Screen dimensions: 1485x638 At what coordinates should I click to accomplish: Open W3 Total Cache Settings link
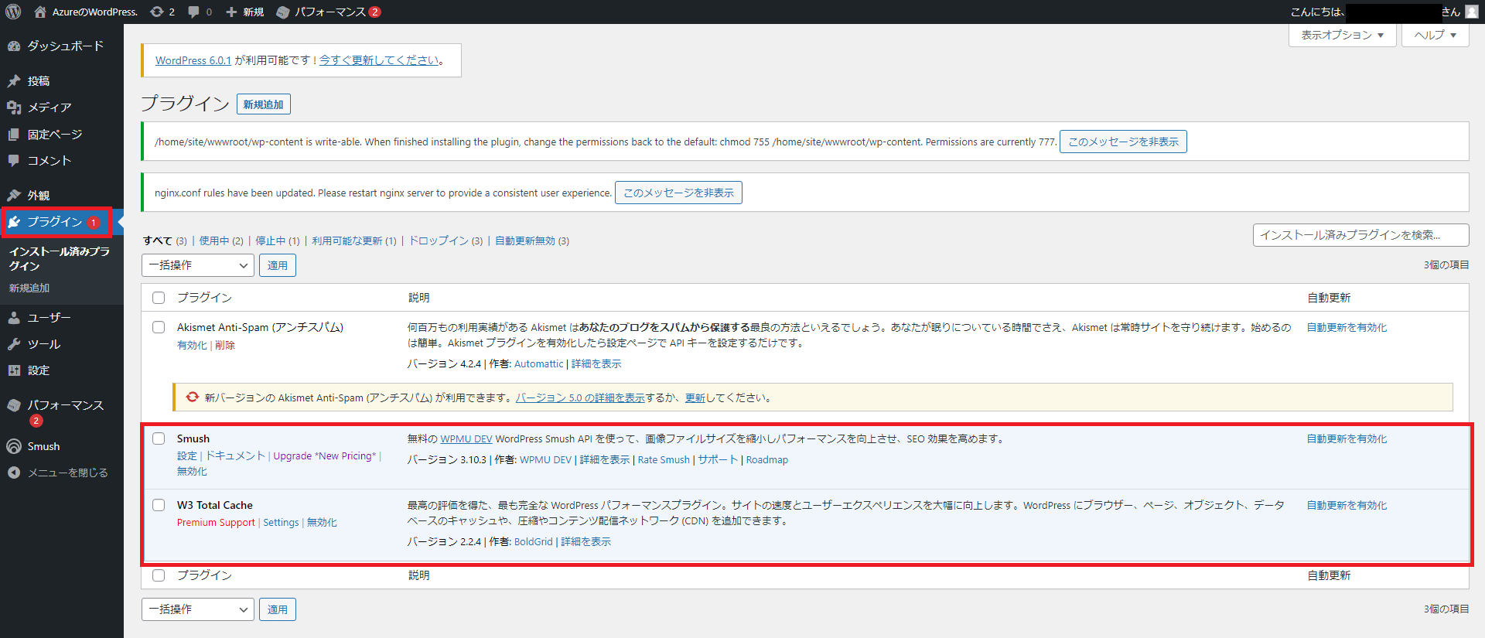[x=281, y=522]
